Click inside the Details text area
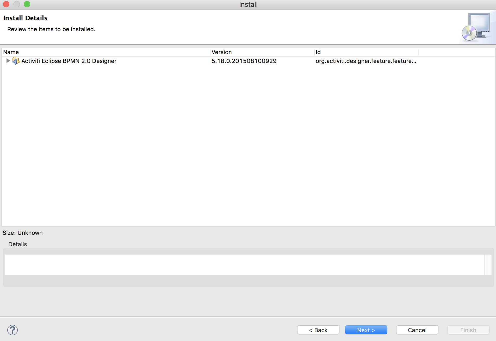496x341 pixels. pyautogui.click(x=244, y=264)
